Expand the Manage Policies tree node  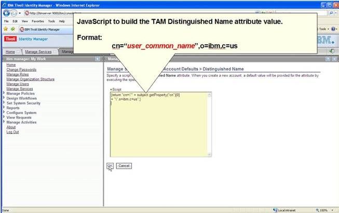click(4, 93)
